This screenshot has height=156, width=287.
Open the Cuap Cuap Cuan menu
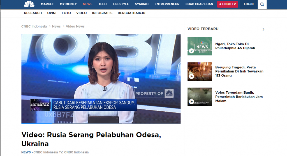point(199,4)
